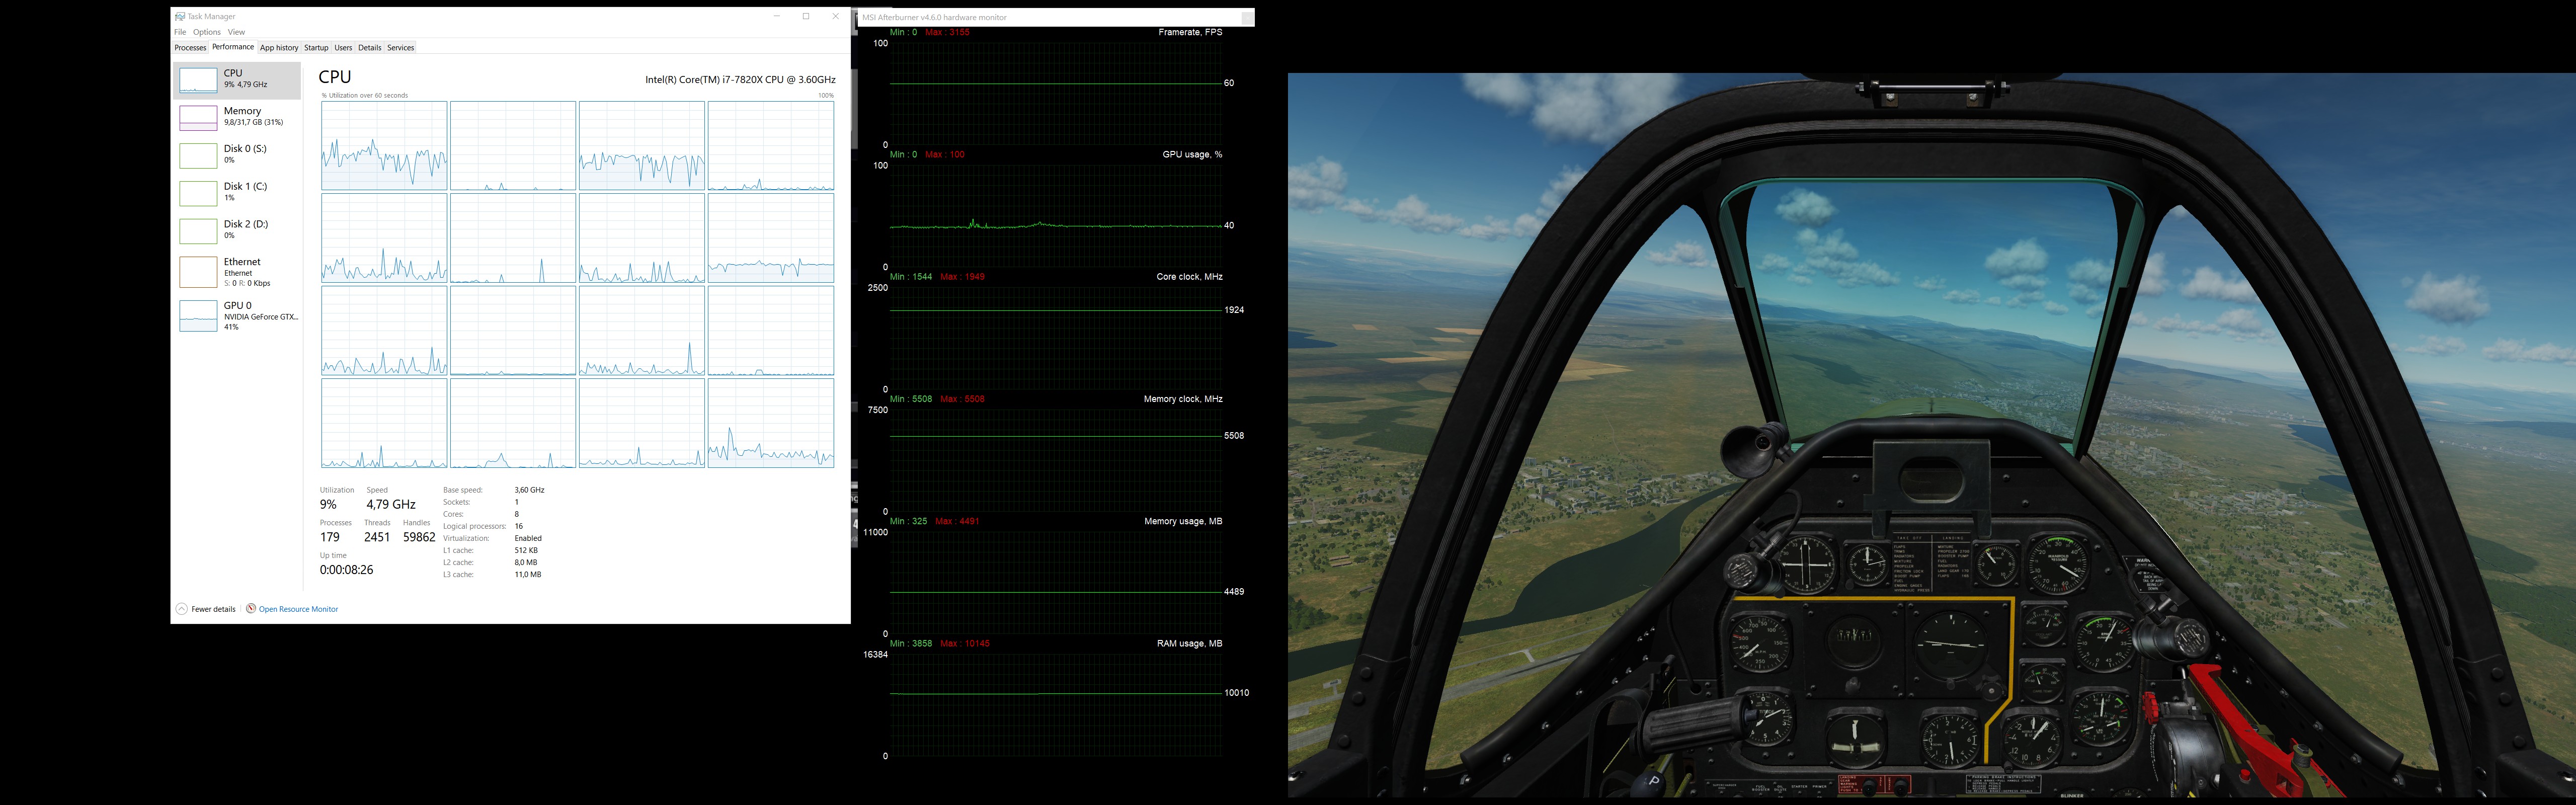
Task: Click the Resource Monitor gauge icon
Action: point(251,608)
